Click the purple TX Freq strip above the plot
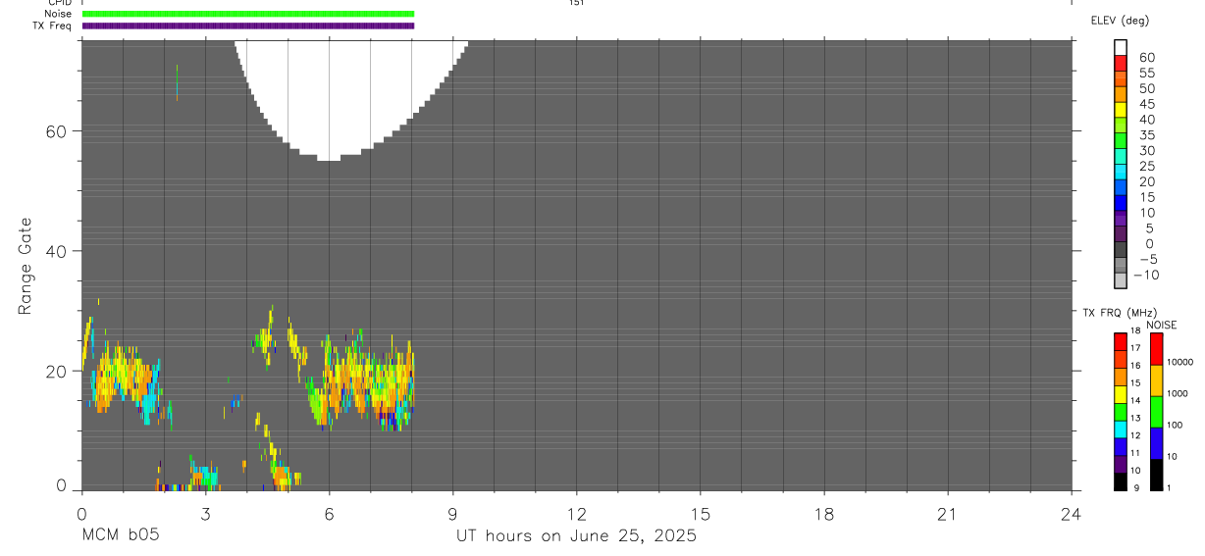Image resolution: width=1205 pixels, height=556 pixels. (248, 25)
